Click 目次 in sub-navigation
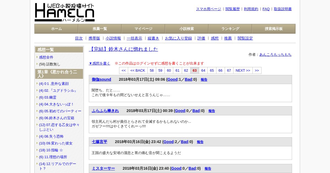Image resolution: width=330 pixels, height=173 pixels. click(x=79, y=38)
